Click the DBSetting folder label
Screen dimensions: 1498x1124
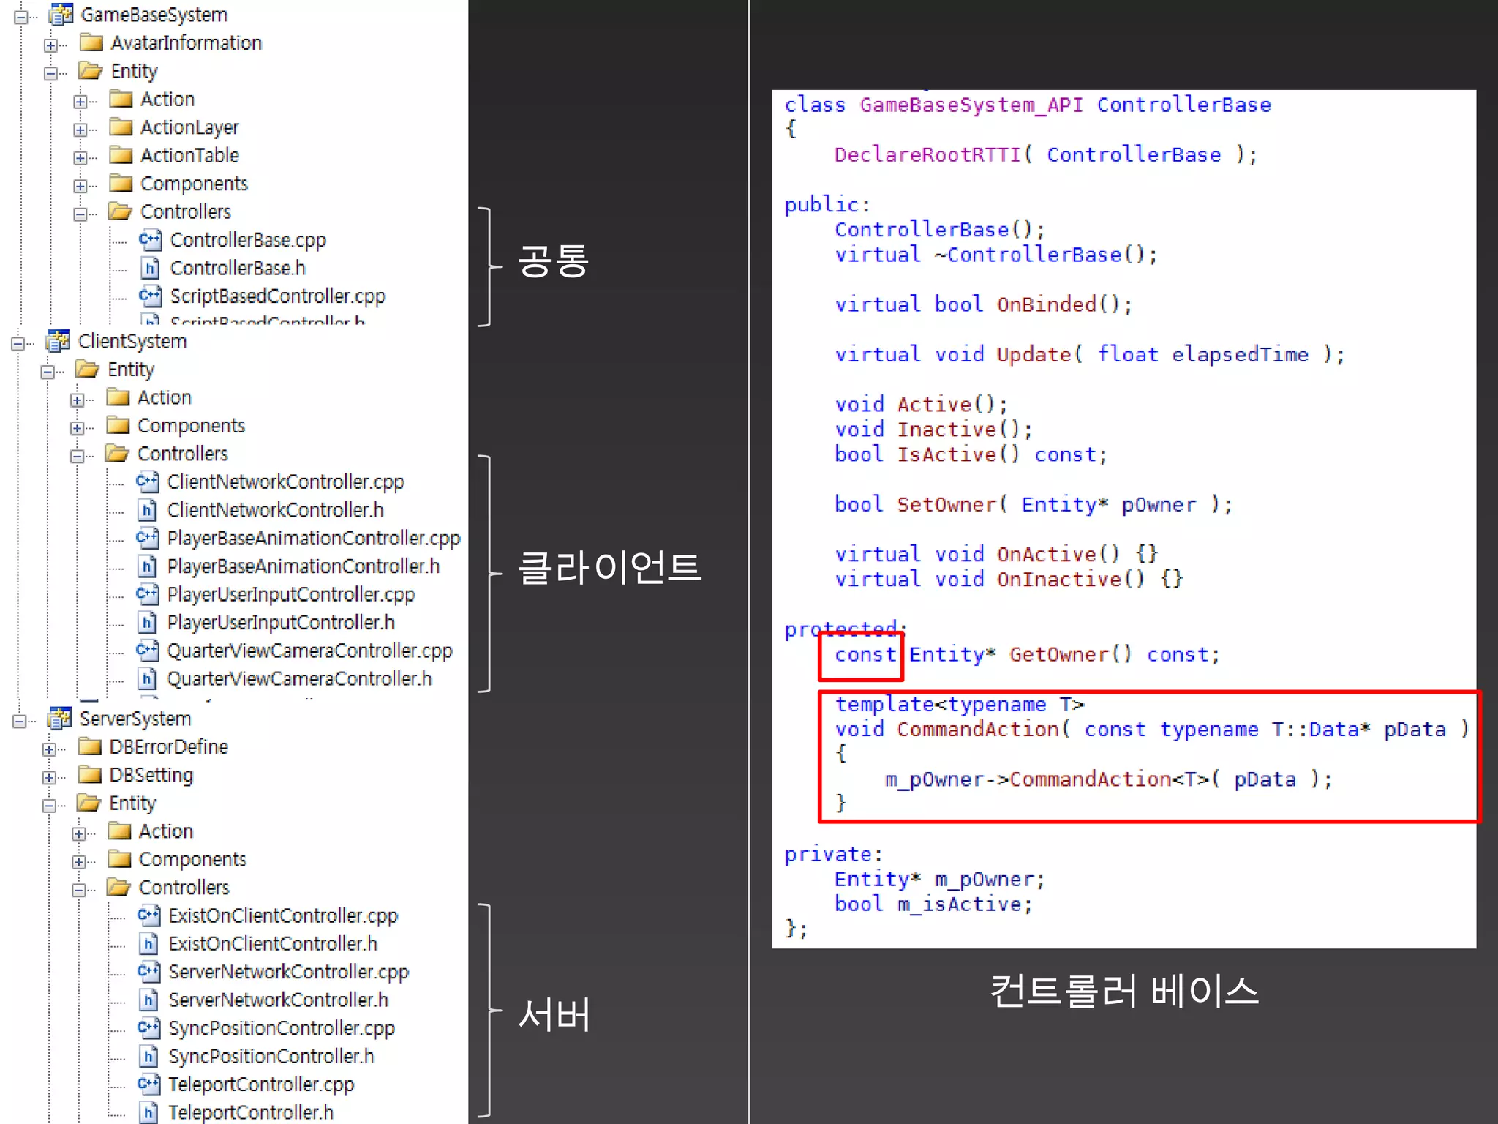tap(151, 775)
